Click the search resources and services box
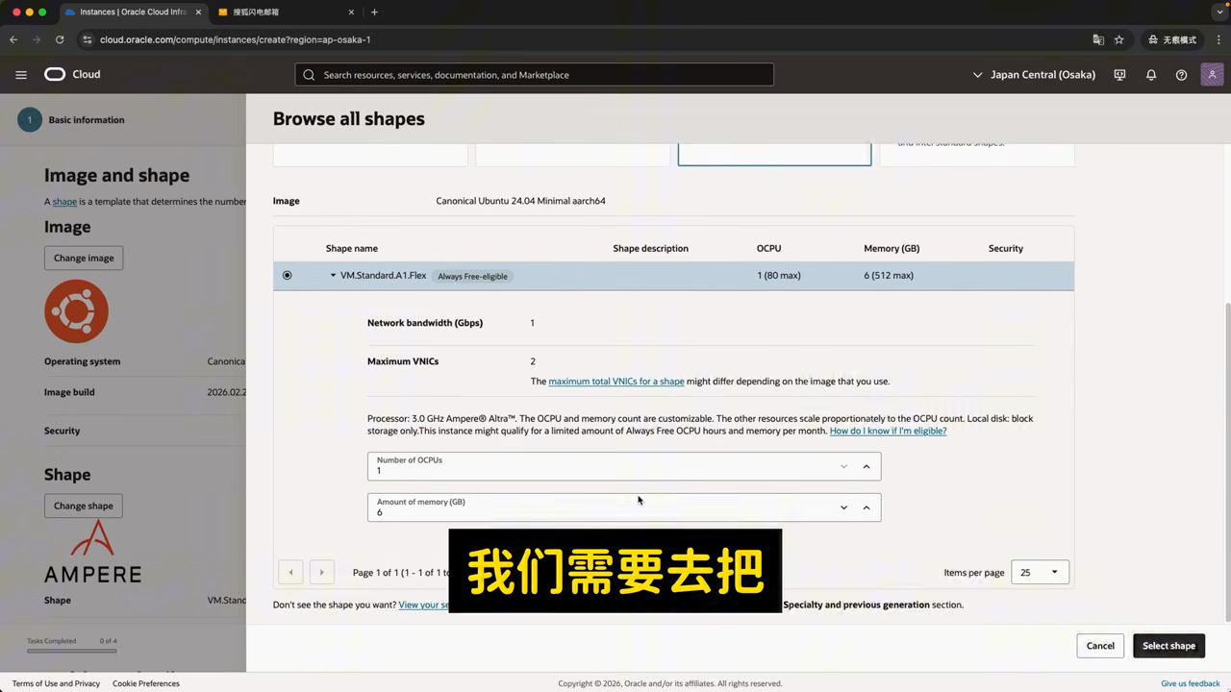The width and height of the screenshot is (1231, 692). tap(534, 75)
